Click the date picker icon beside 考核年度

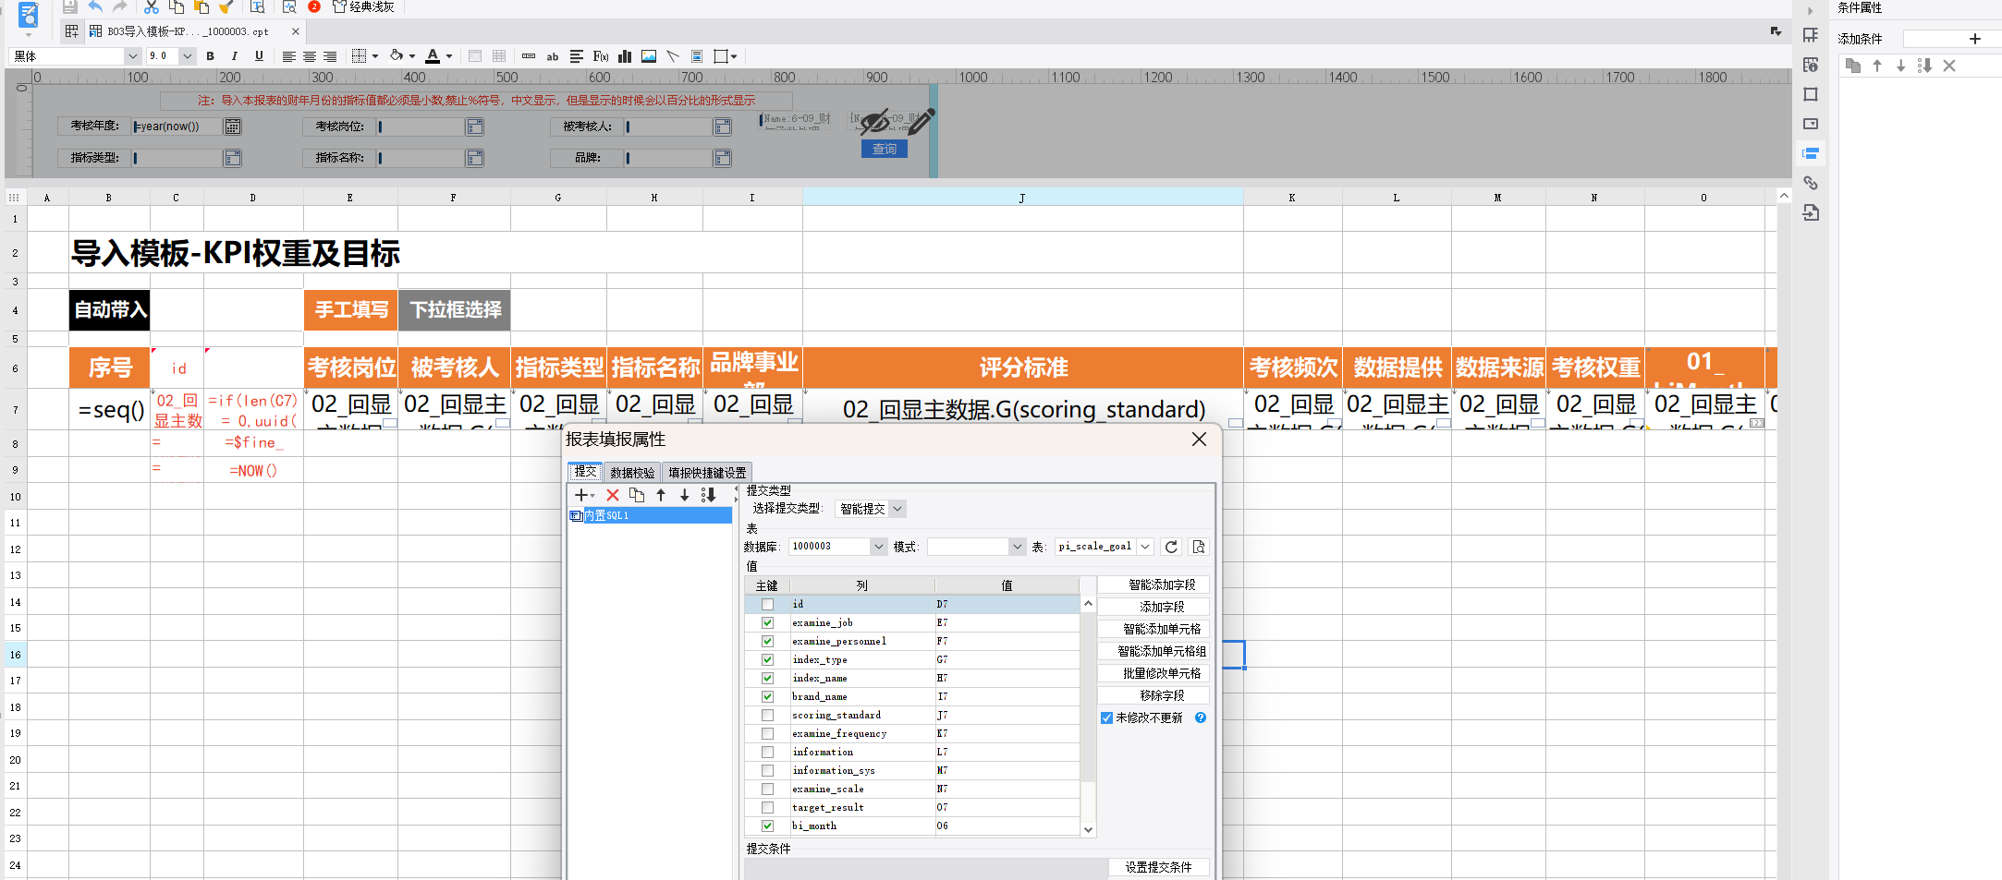coord(233,127)
